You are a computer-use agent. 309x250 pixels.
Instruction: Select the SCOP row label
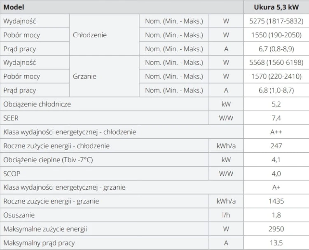click(x=12, y=174)
